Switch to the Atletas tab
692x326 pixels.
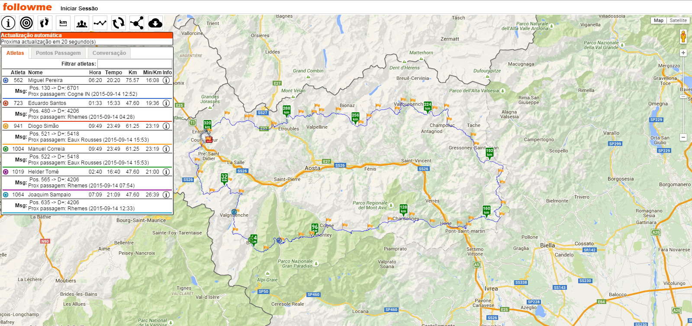click(15, 53)
